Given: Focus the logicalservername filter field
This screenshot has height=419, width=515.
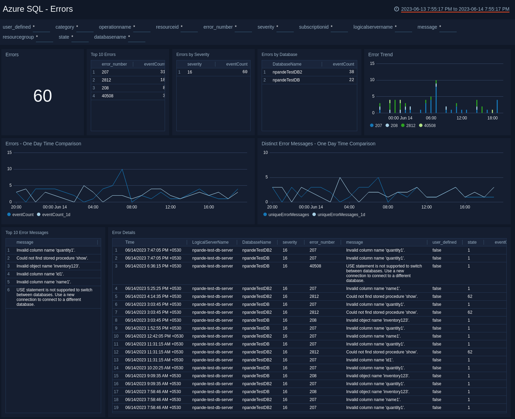Looking at the screenshot, I should (404, 27).
